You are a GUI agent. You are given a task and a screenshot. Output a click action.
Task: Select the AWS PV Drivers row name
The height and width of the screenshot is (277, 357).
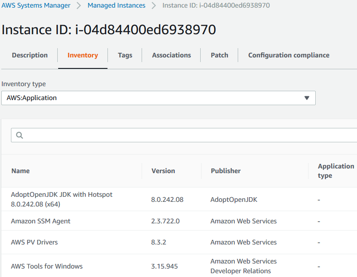pos(35,242)
